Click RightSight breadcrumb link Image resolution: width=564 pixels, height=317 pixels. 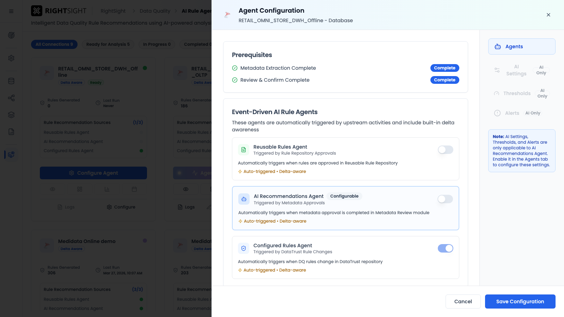pos(113,11)
